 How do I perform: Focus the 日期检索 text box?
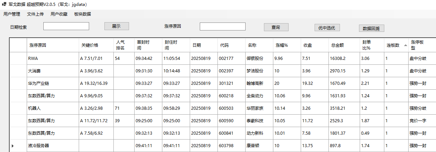point(66,26)
